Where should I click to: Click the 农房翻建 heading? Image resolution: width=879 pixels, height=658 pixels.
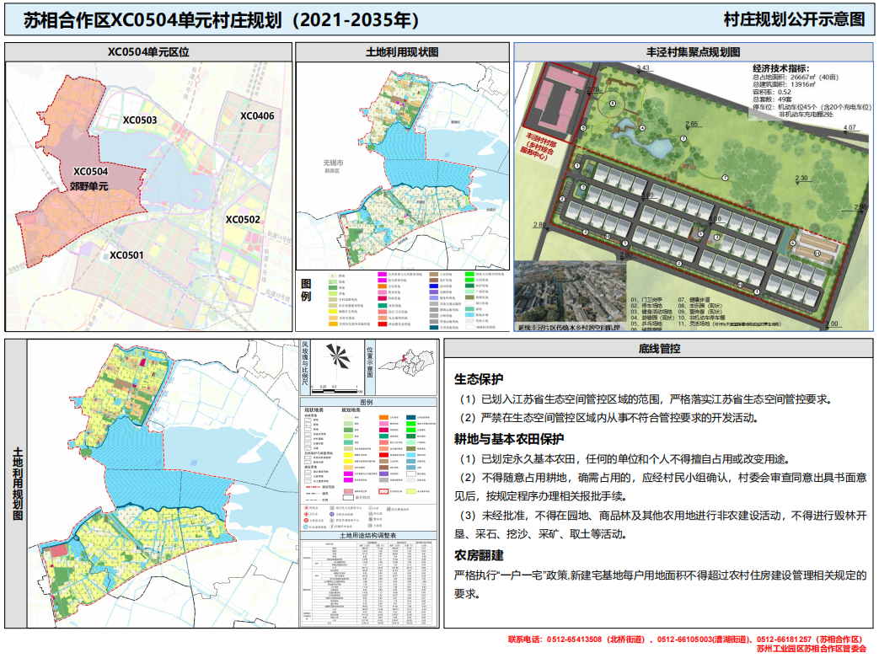pyautogui.click(x=479, y=555)
